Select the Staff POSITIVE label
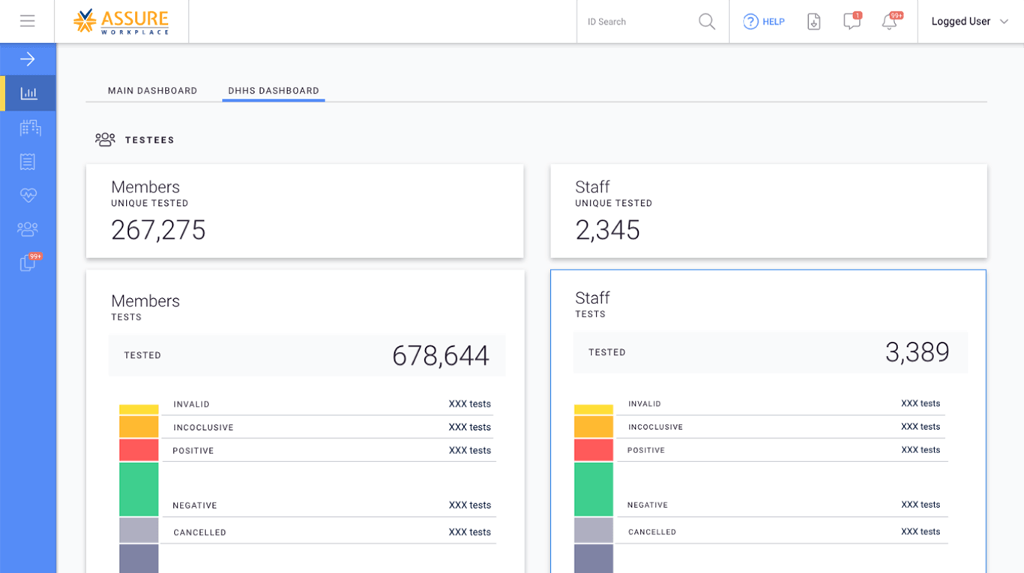The height and width of the screenshot is (573, 1024). coord(646,450)
